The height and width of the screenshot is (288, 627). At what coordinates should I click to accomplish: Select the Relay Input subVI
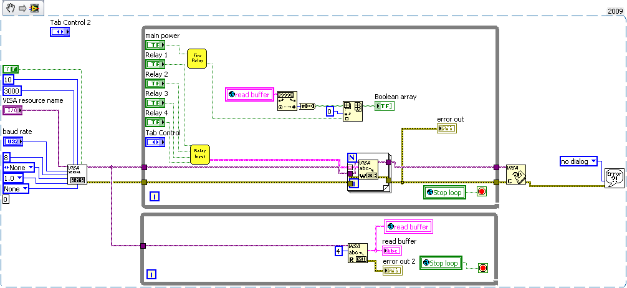(199, 155)
